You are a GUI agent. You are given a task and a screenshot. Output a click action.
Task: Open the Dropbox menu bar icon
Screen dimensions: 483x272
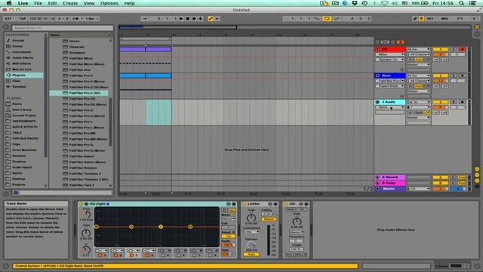pyautogui.click(x=355, y=3)
